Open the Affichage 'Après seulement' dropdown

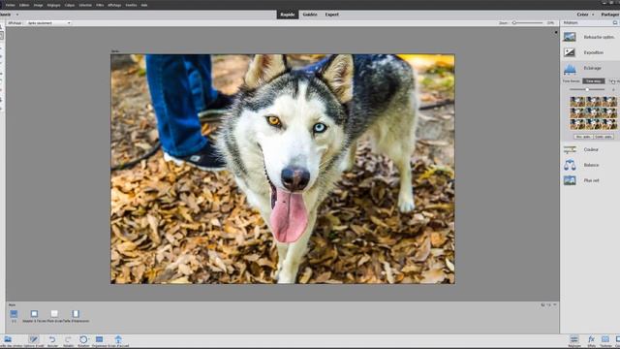coord(48,23)
